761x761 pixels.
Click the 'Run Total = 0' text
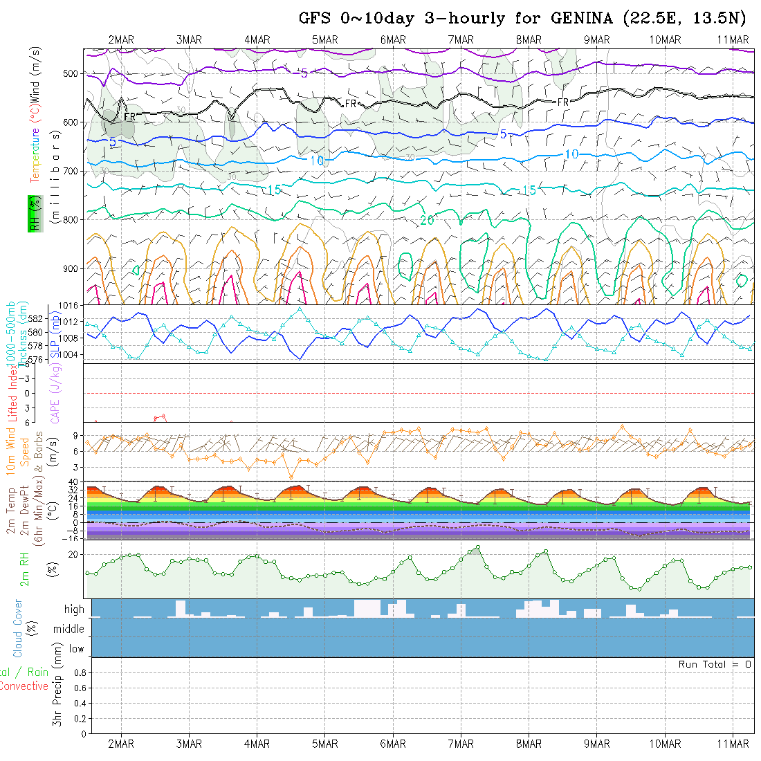coord(715,664)
